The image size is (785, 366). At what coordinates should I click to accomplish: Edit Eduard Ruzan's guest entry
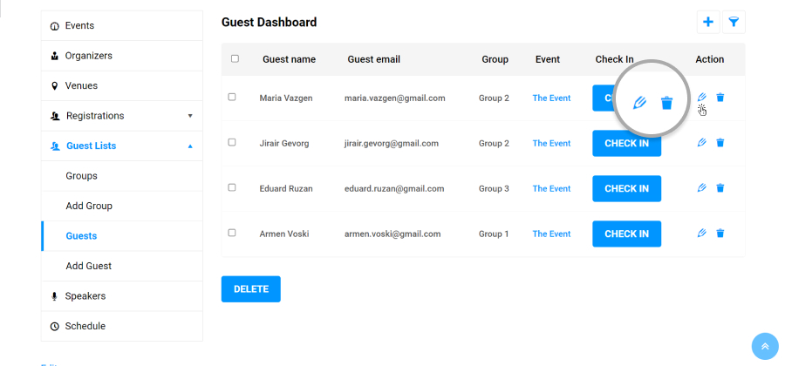click(x=702, y=188)
